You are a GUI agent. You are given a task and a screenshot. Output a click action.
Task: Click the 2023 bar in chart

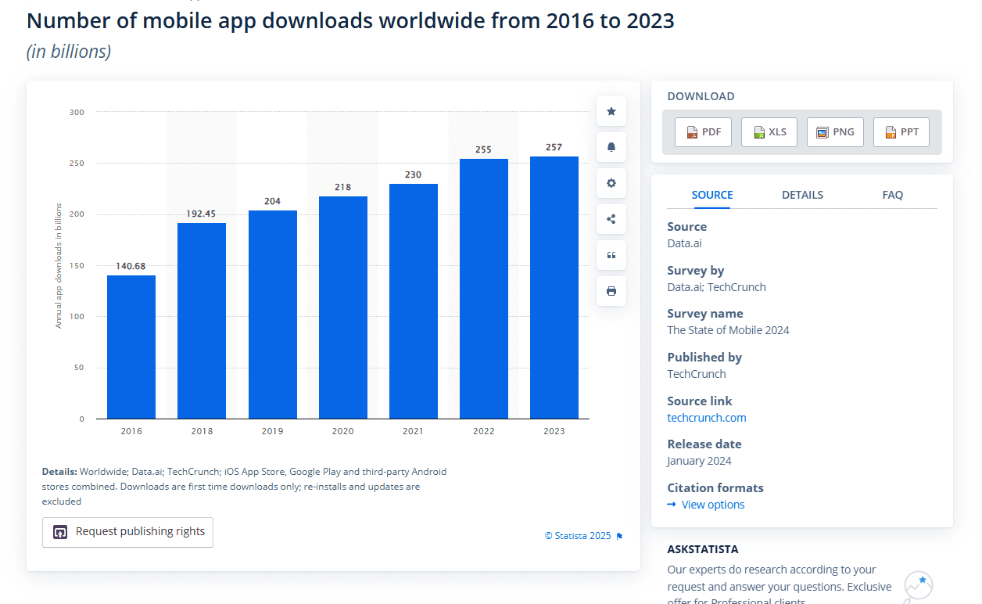tap(554, 288)
